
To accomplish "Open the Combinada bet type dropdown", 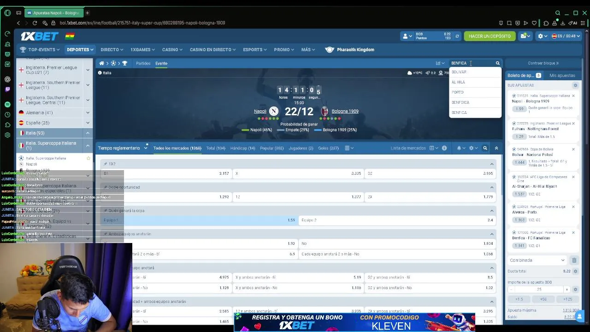I will pos(537,260).
